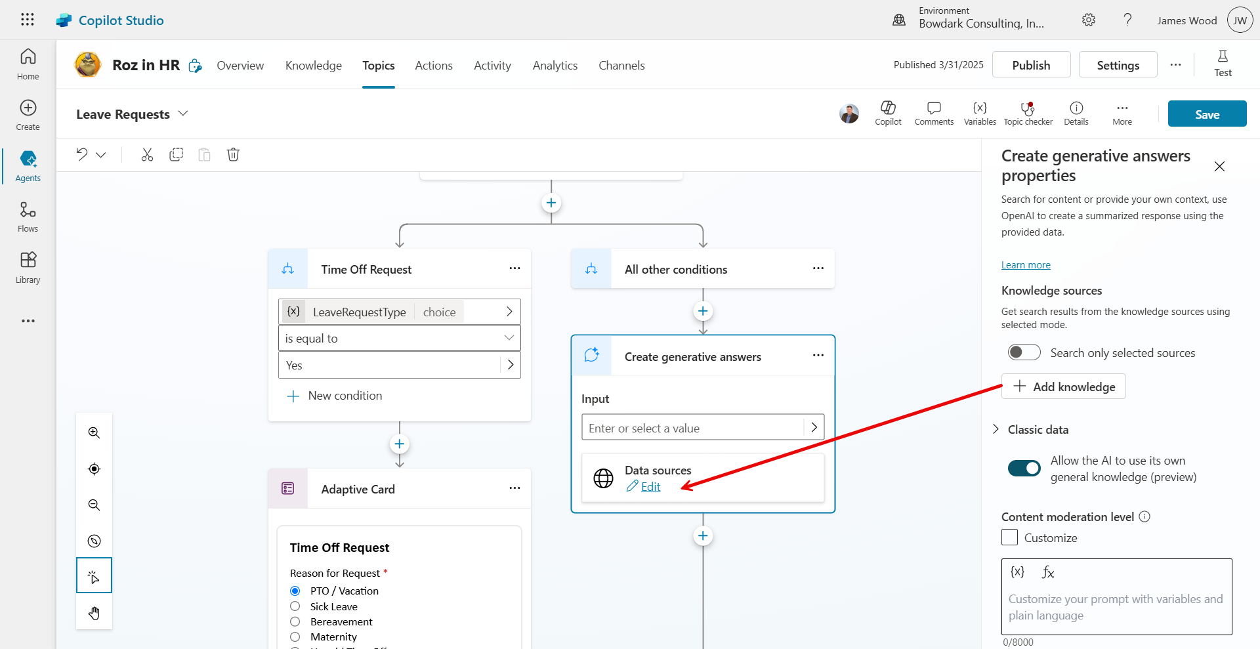Switch to the Activity tab

[x=492, y=65]
